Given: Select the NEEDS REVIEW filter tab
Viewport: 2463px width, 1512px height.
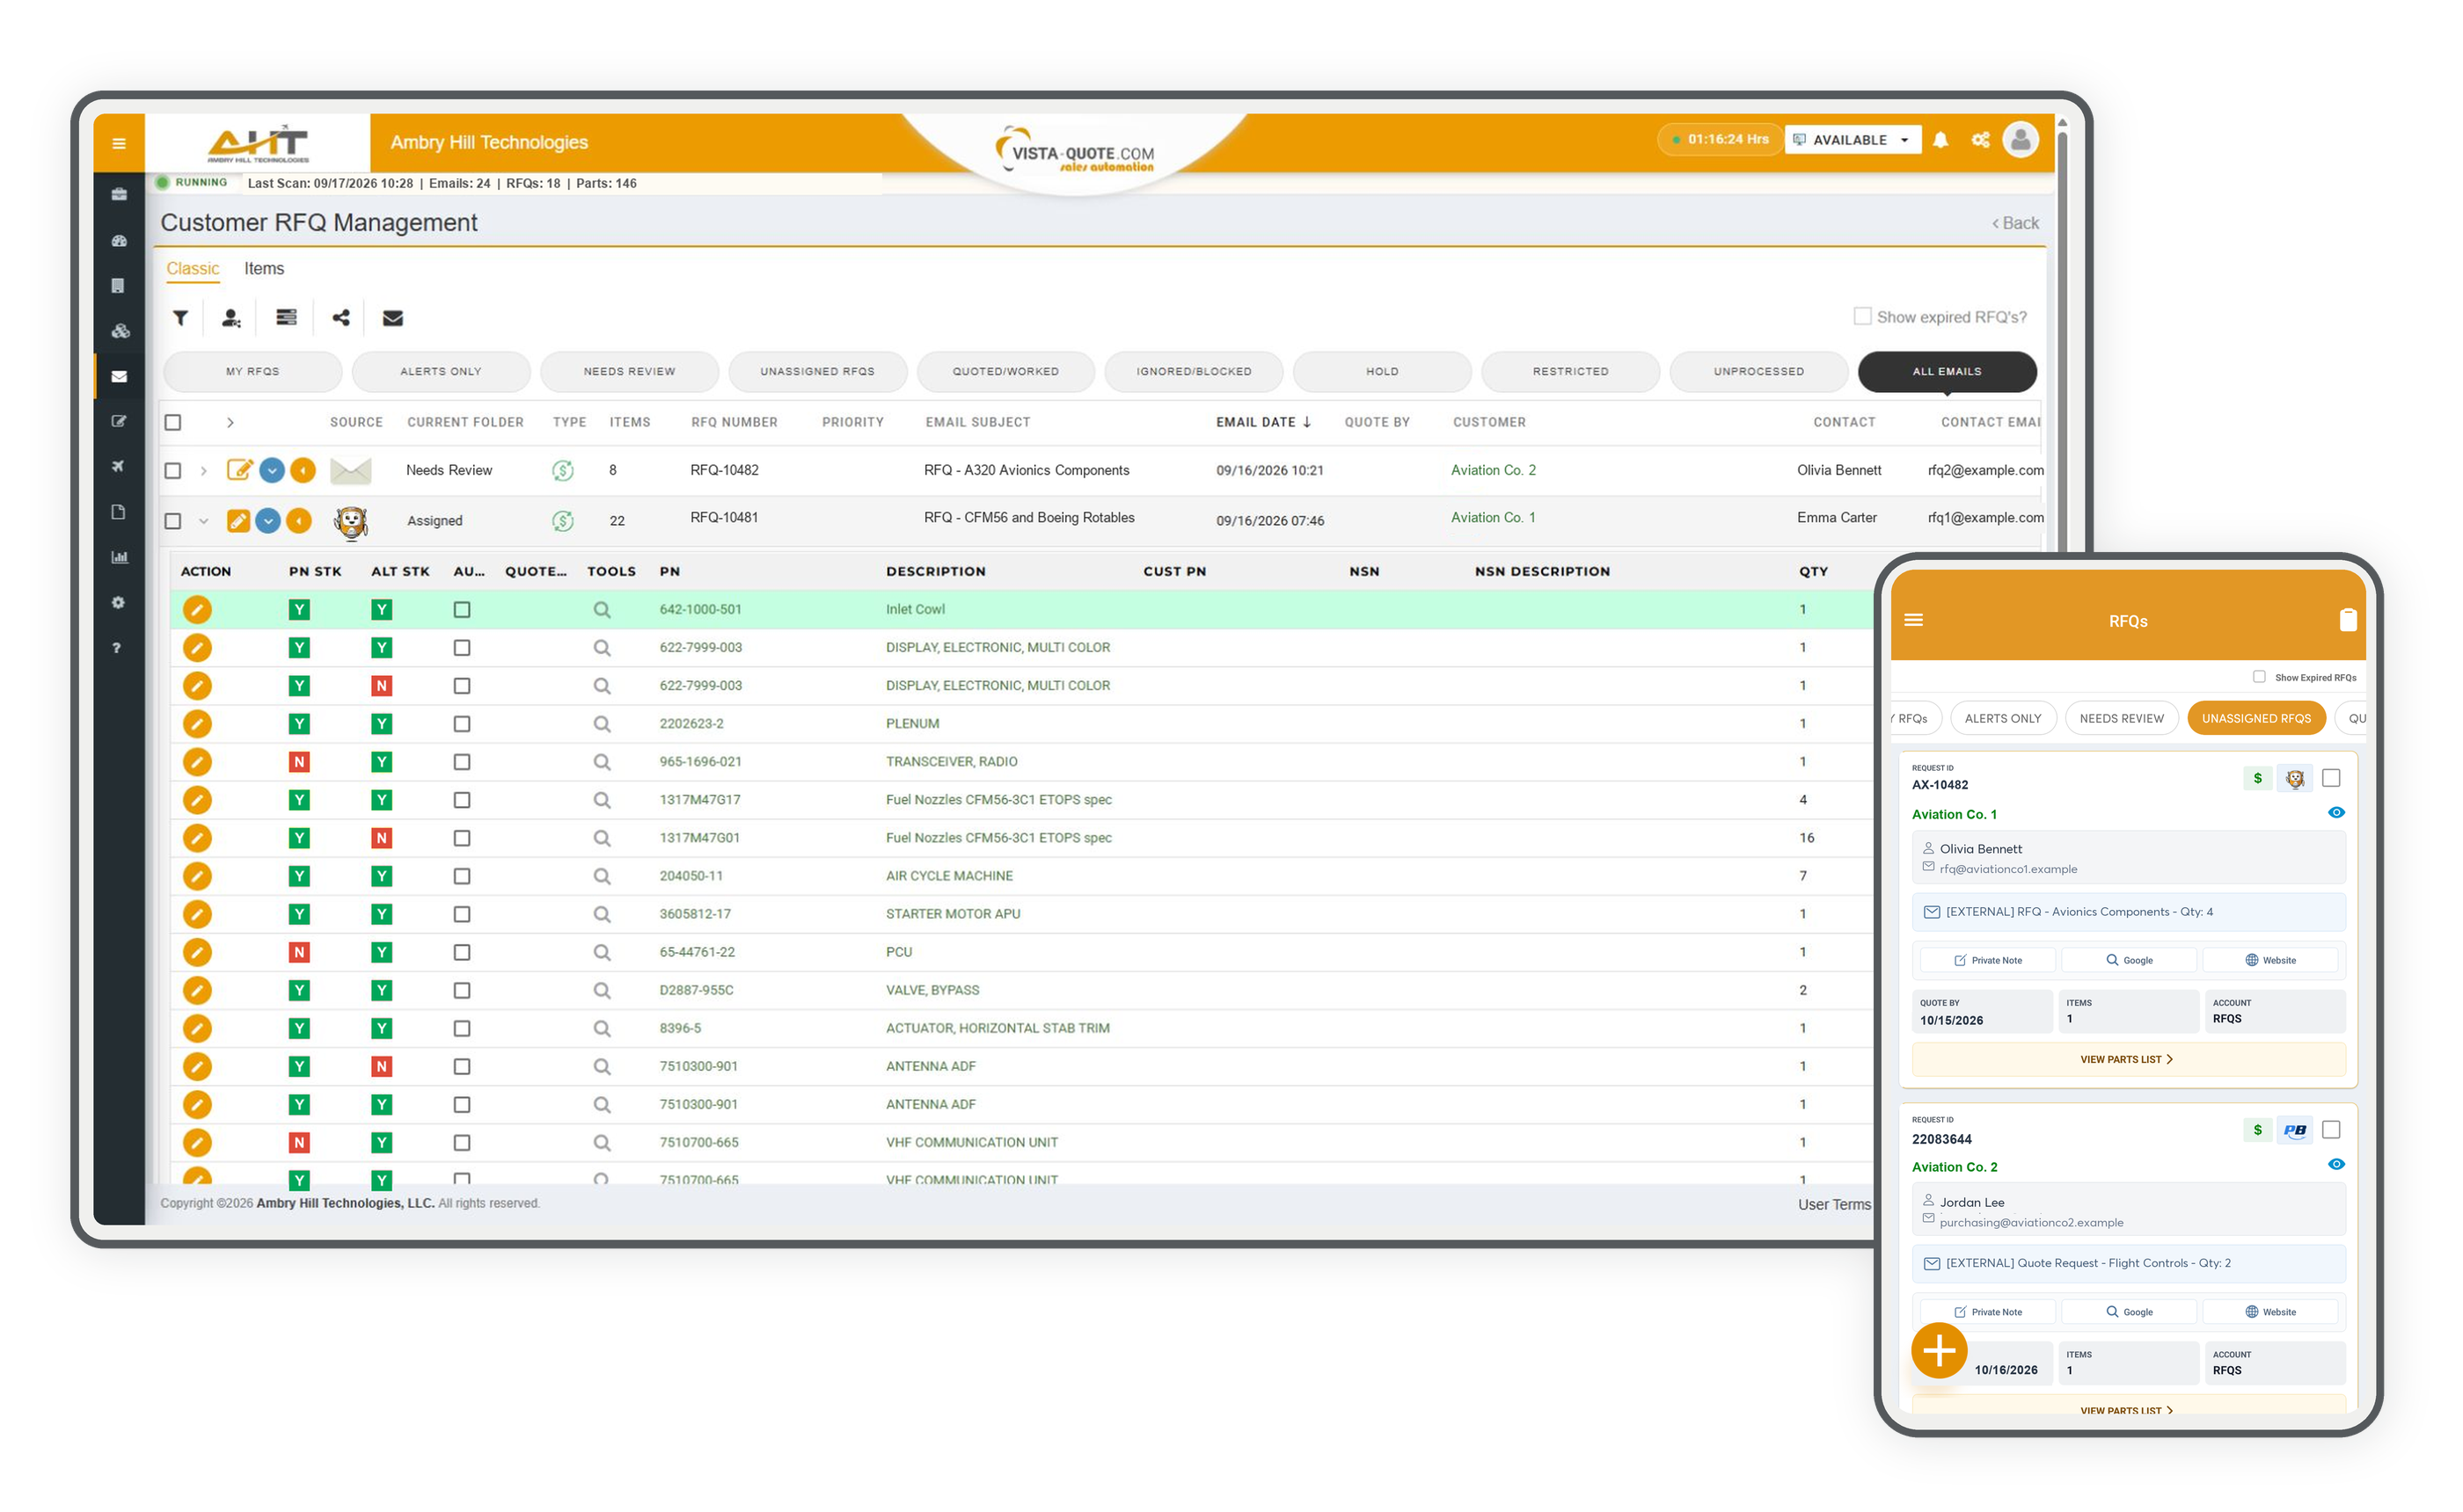Looking at the screenshot, I should [629, 371].
